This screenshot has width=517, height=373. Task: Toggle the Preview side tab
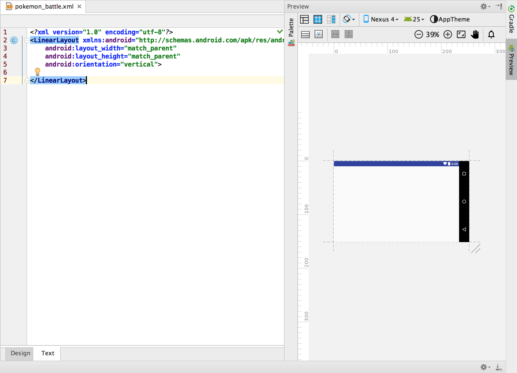click(511, 60)
